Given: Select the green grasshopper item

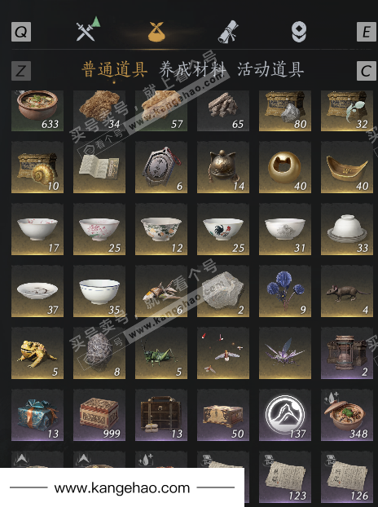Looking at the screenshot, I should pos(161,353).
